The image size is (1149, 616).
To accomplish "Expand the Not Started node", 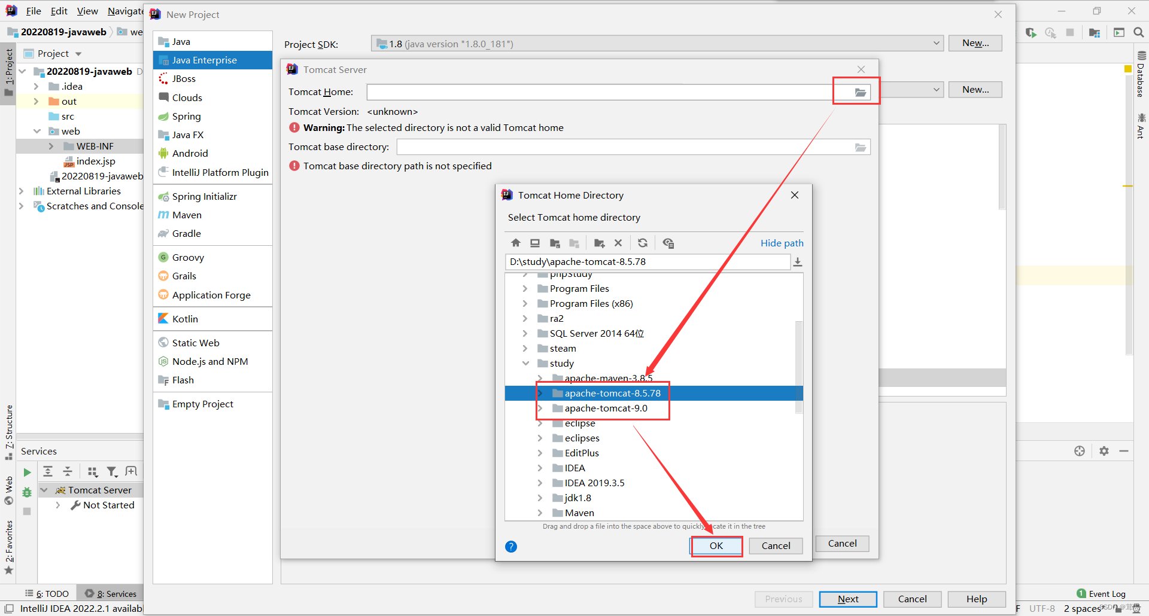I will 58,505.
